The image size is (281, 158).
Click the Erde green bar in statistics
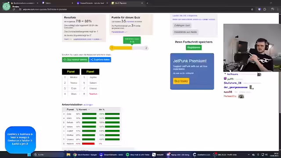coord(89,114)
